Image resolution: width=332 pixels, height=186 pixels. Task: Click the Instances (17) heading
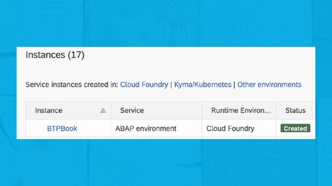[x=55, y=55]
